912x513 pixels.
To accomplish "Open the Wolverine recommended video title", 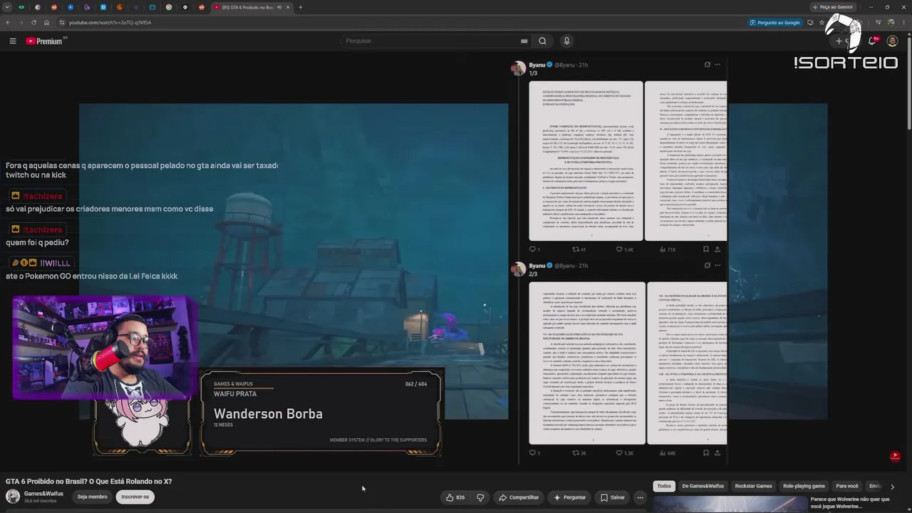I will click(850, 502).
